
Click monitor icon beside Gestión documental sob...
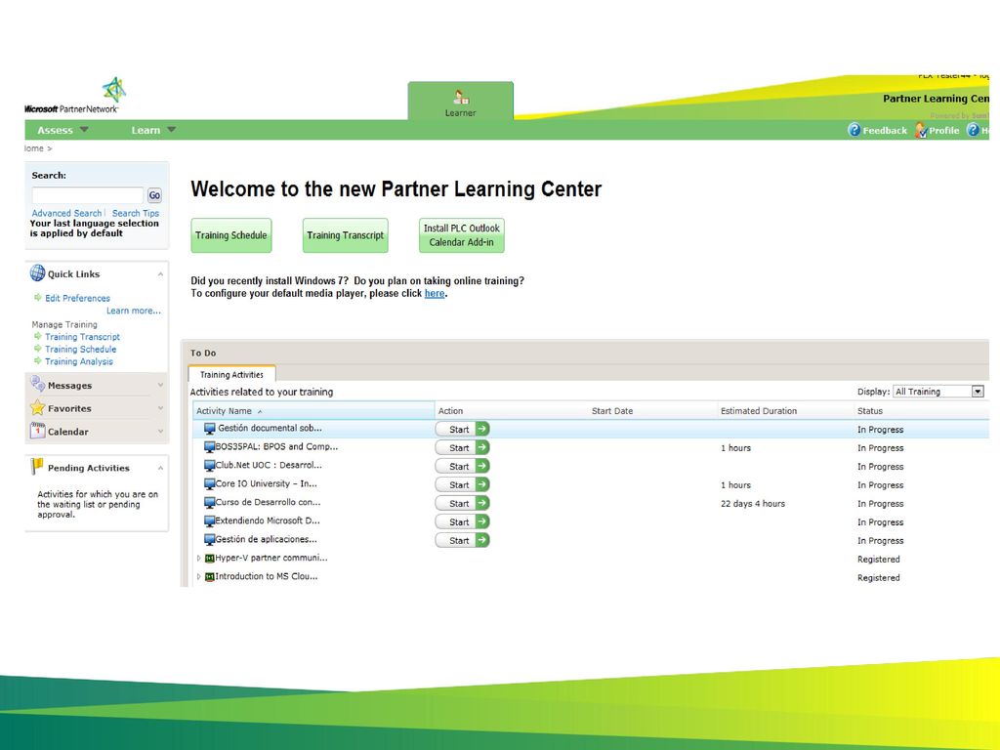click(210, 429)
